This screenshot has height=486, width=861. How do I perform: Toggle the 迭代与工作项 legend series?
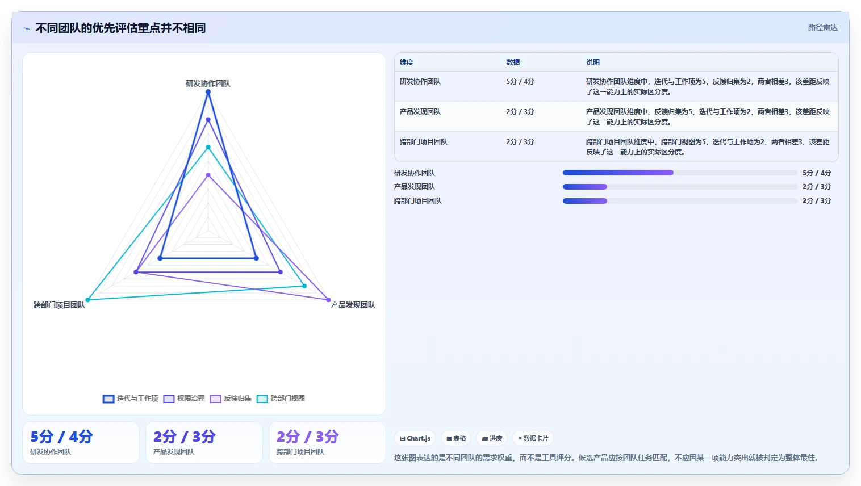pyautogui.click(x=131, y=399)
